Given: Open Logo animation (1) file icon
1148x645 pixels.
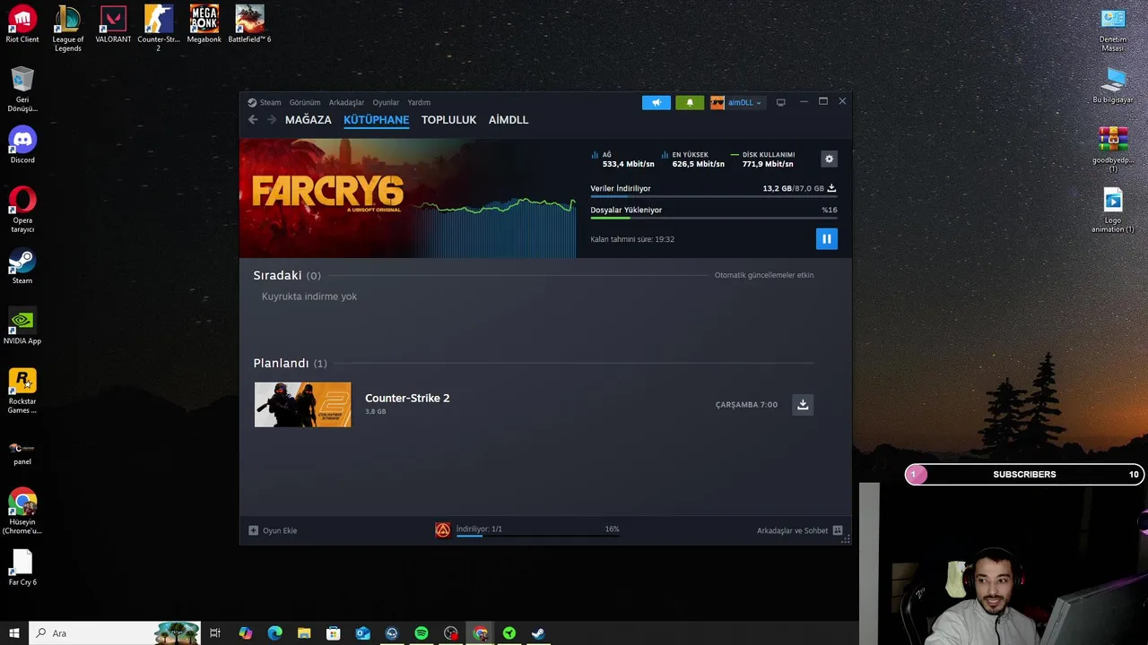Looking at the screenshot, I should coord(1113,210).
